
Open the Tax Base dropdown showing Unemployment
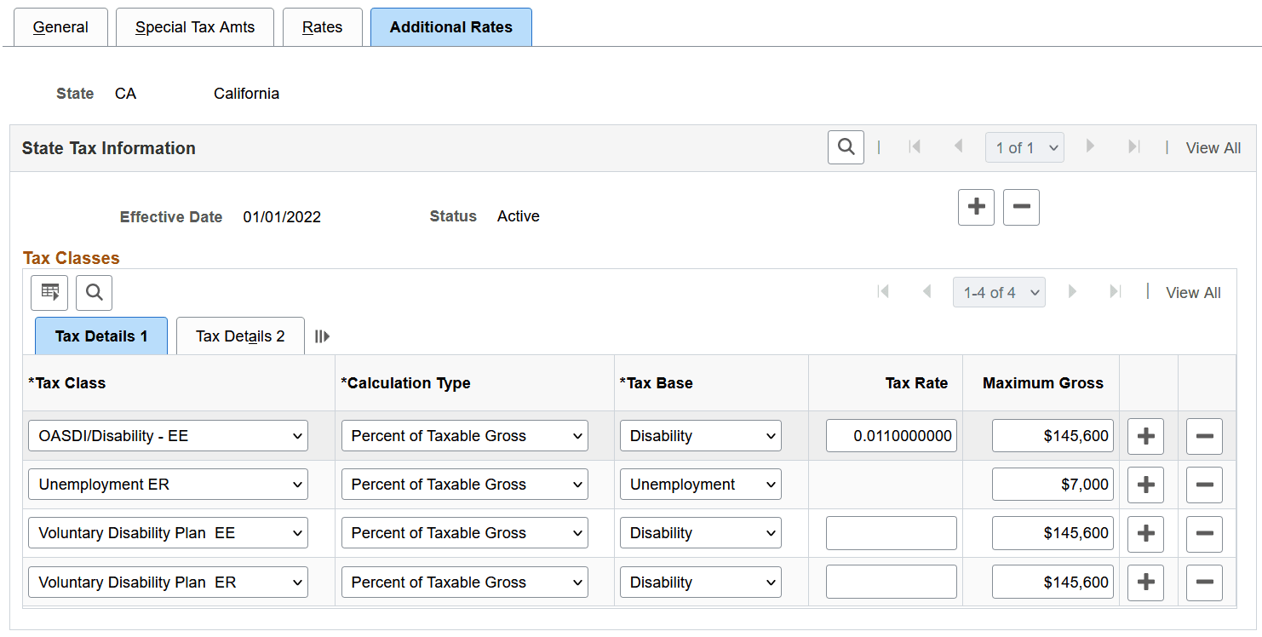click(x=700, y=484)
